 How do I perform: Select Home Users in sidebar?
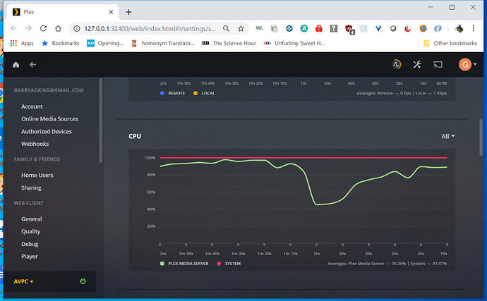[x=37, y=176]
